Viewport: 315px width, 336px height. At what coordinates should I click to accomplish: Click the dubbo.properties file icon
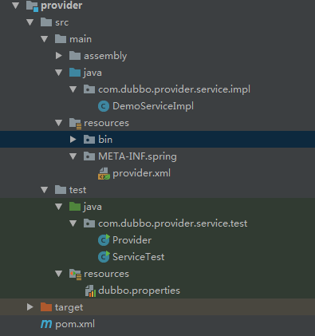click(90, 291)
